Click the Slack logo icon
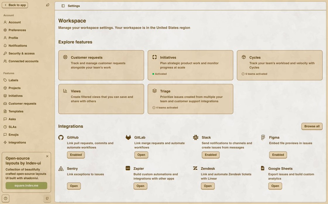This screenshot has width=328, height=204. point(195,137)
